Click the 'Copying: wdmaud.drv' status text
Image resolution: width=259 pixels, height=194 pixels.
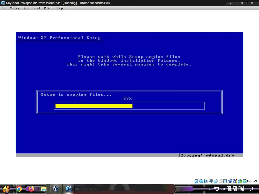tap(207, 155)
